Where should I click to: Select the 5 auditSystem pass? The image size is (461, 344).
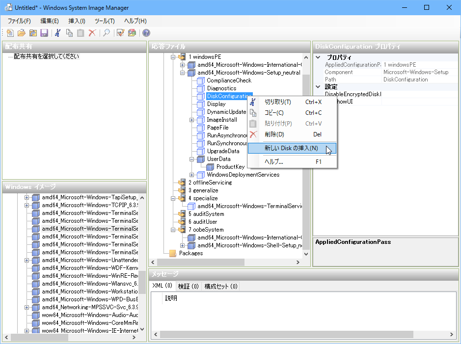pos(206,214)
